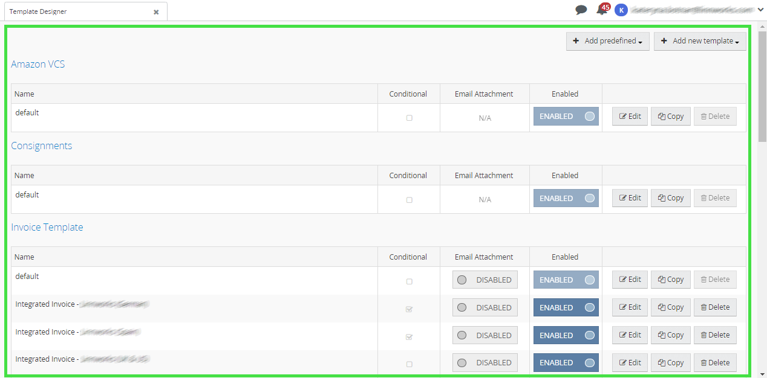Close the Template Designer tab
The height and width of the screenshot is (378, 767).
[156, 11]
